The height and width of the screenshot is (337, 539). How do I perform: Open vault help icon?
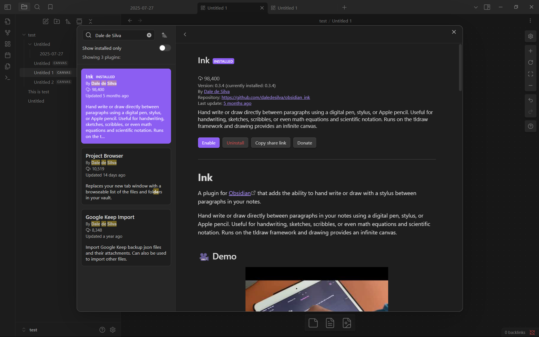pyautogui.click(x=102, y=330)
